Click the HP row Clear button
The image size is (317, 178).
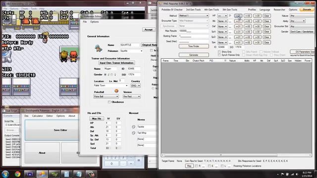(266, 16)
